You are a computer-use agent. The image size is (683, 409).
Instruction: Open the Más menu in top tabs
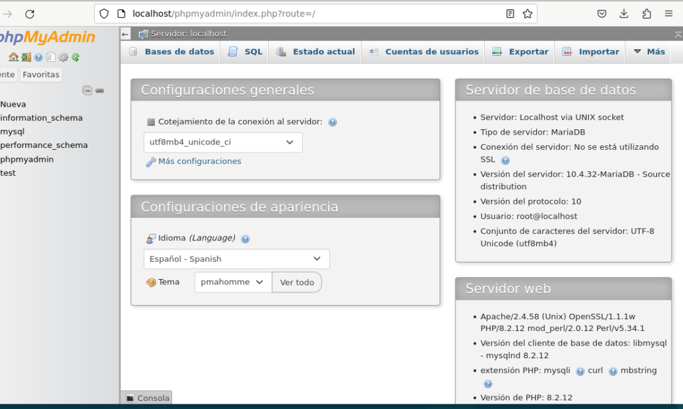pyautogui.click(x=649, y=51)
